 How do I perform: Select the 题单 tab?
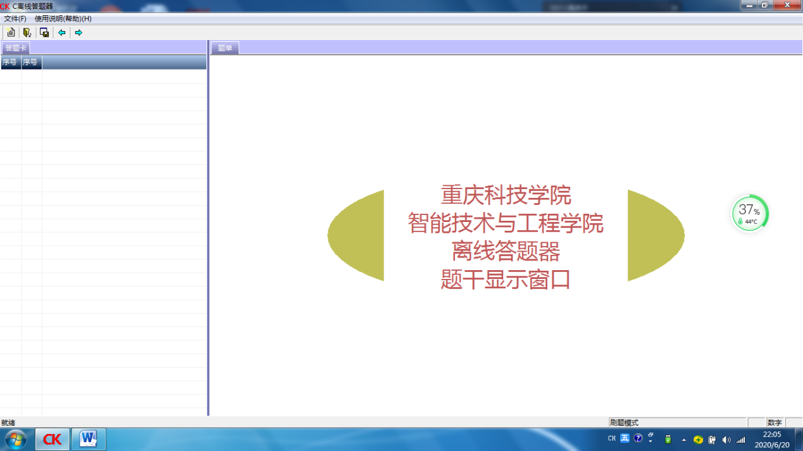click(x=225, y=48)
